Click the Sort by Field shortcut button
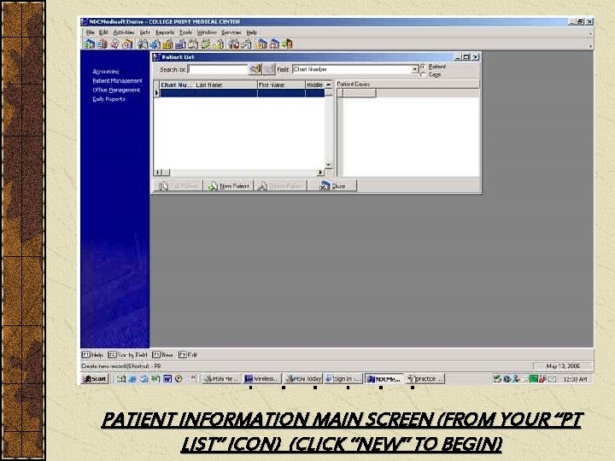The height and width of the screenshot is (461, 615). tap(128, 355)
